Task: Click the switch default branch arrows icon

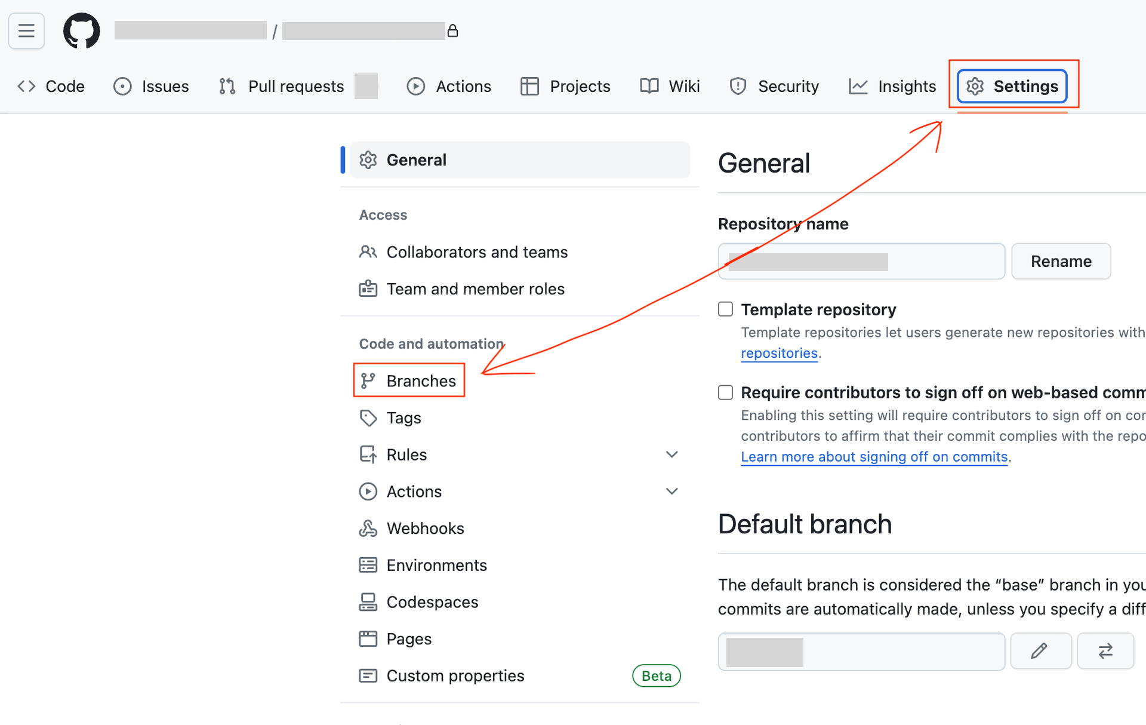Action: click(x=1105, y=650)
